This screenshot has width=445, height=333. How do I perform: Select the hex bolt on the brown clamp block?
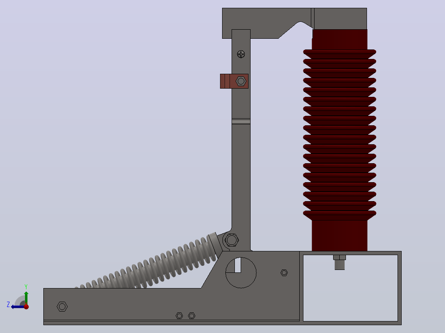pyautogui.click(x=241, y=81)
